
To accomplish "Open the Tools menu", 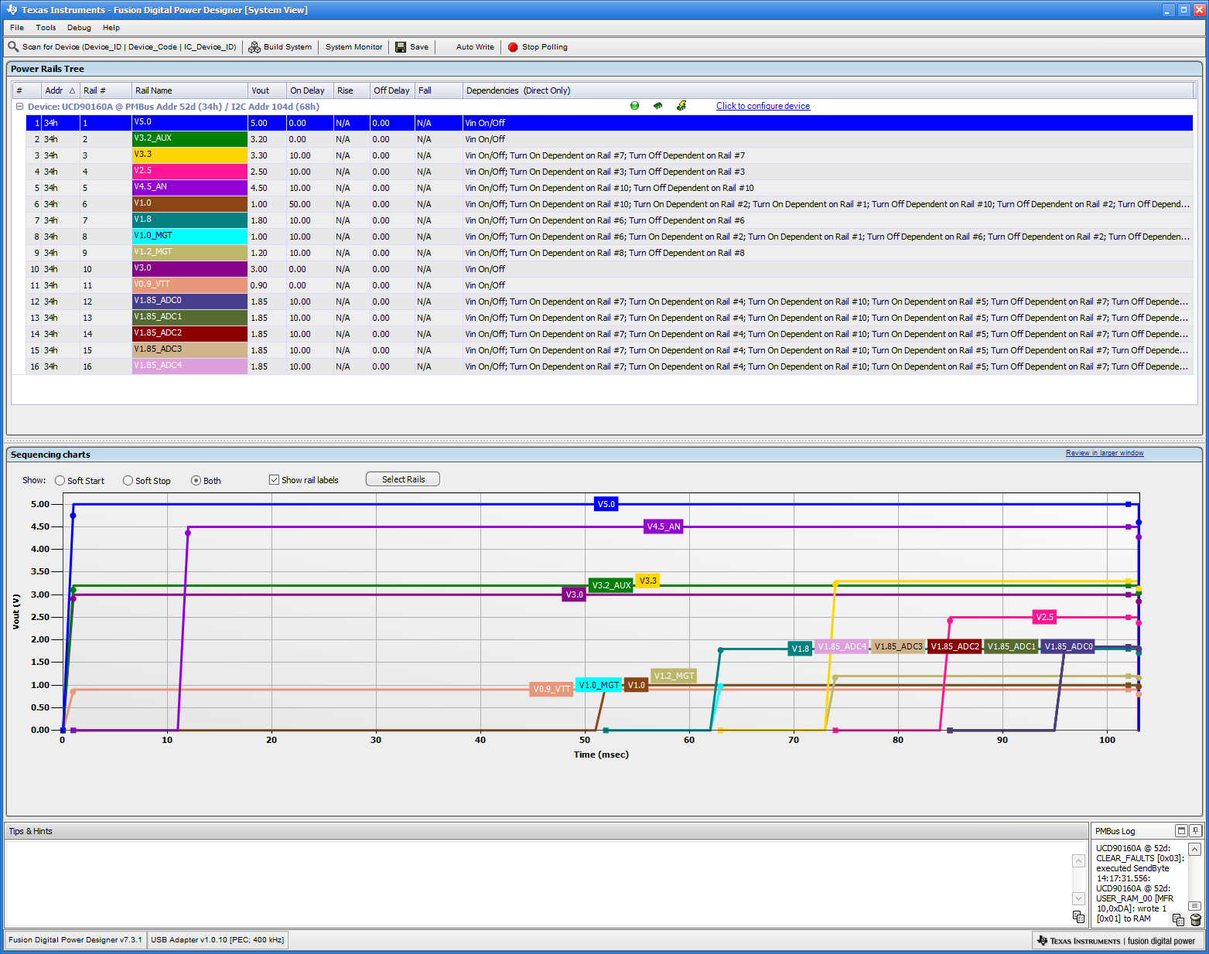I will (46, 27).
